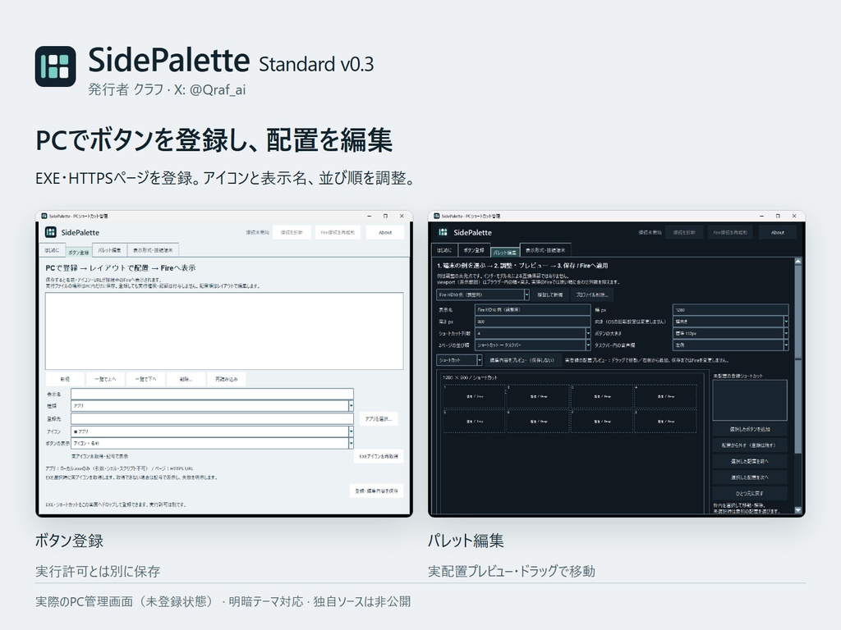Click the アプリを選択... button
The width and height of the screenshot is (841, 630).
[378, 418]
